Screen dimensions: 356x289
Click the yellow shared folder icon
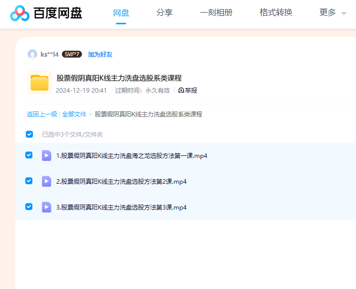[39, 82]
